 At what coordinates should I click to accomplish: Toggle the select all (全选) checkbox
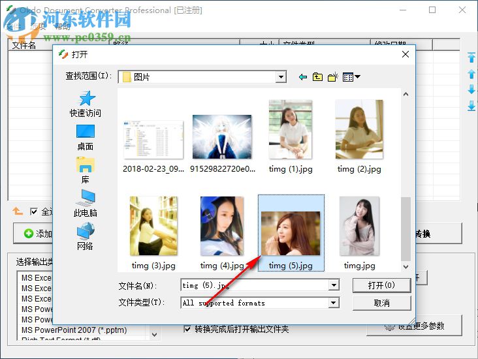[34, 211]
